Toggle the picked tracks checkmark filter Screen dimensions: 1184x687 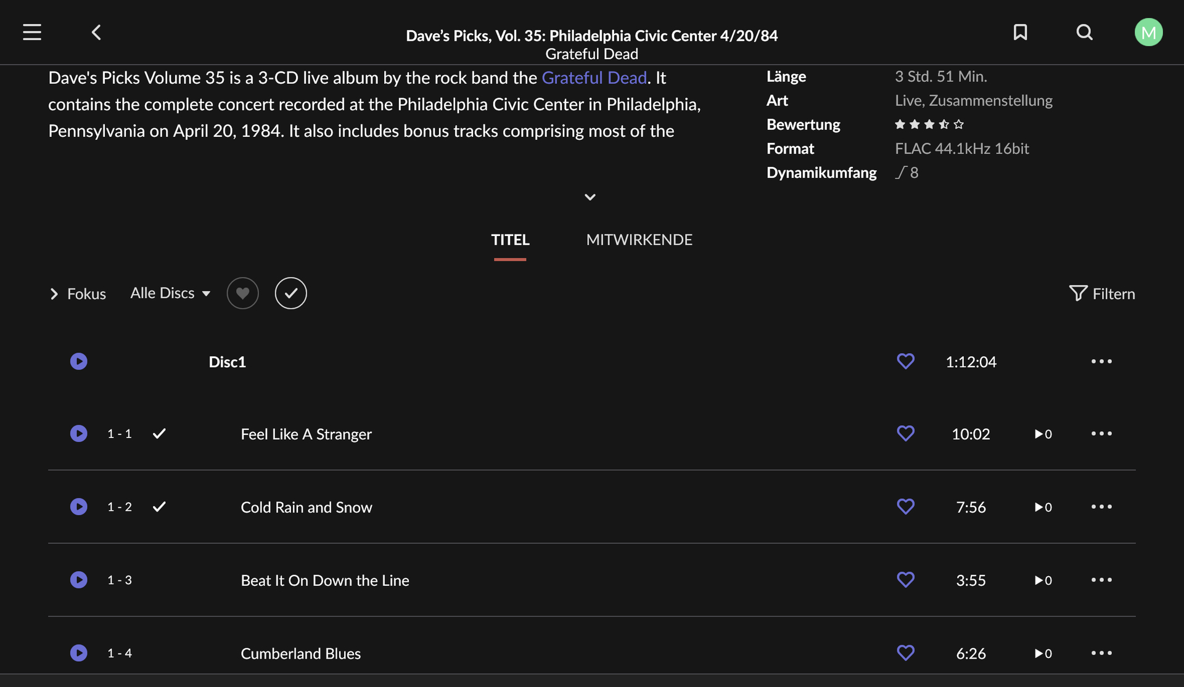[290, 293]
